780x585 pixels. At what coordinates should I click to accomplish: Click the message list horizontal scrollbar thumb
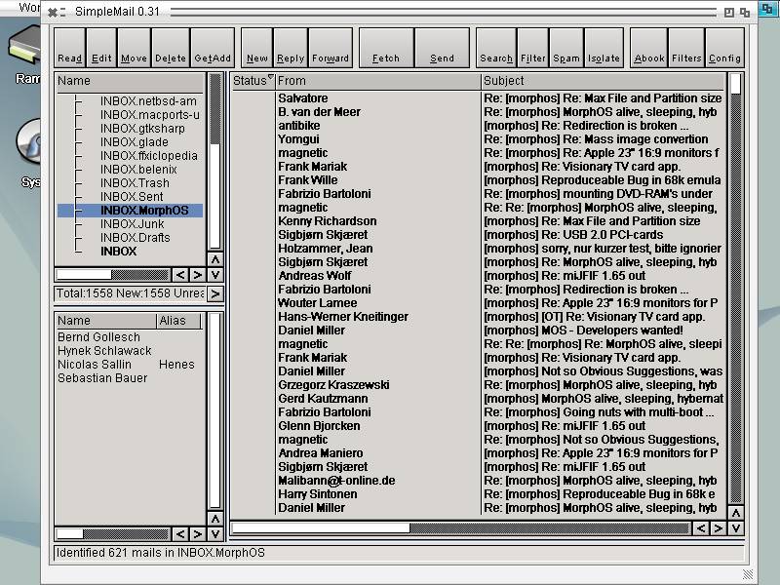[321, 527]
